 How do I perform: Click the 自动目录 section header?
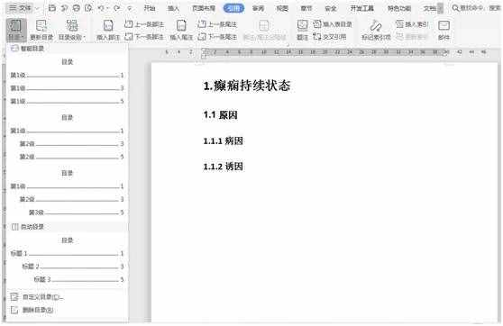click(x=67, y=227)
